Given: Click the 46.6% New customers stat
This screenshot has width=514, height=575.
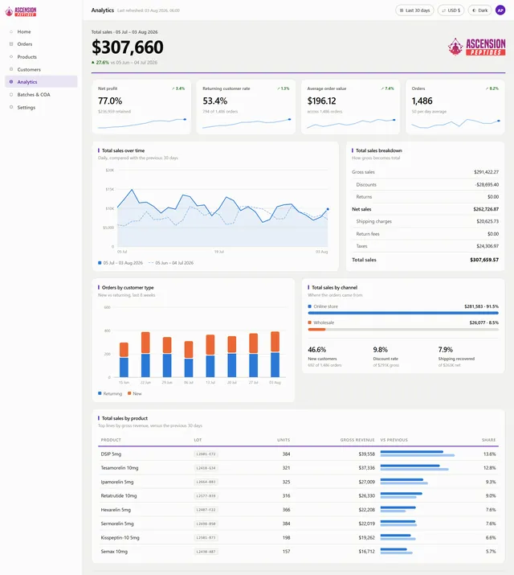Looking at the screenshot, I should tap(325, 357).
